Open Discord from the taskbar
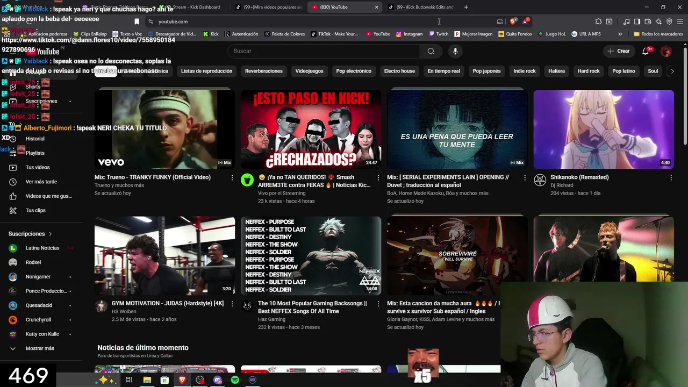This screenshot has width=688, height=387. [x=218, y=380]
